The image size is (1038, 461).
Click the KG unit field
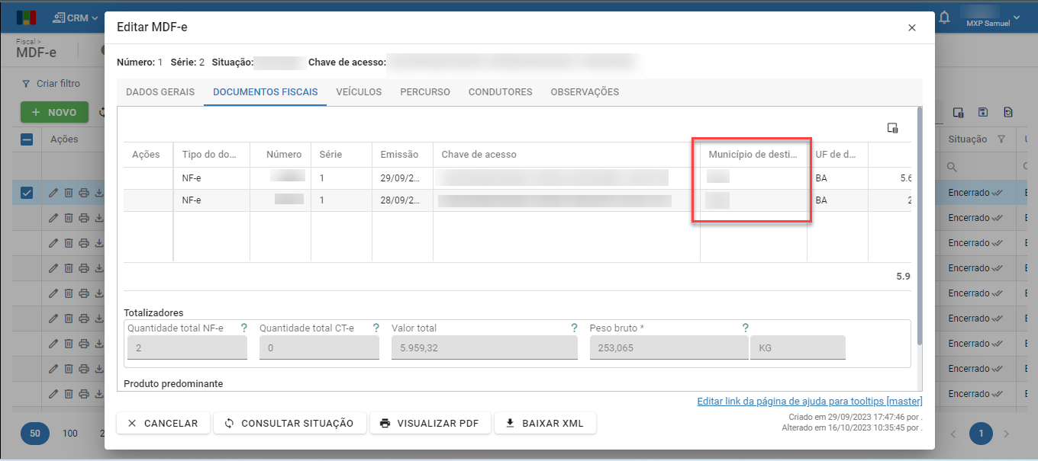coord(798,347)
